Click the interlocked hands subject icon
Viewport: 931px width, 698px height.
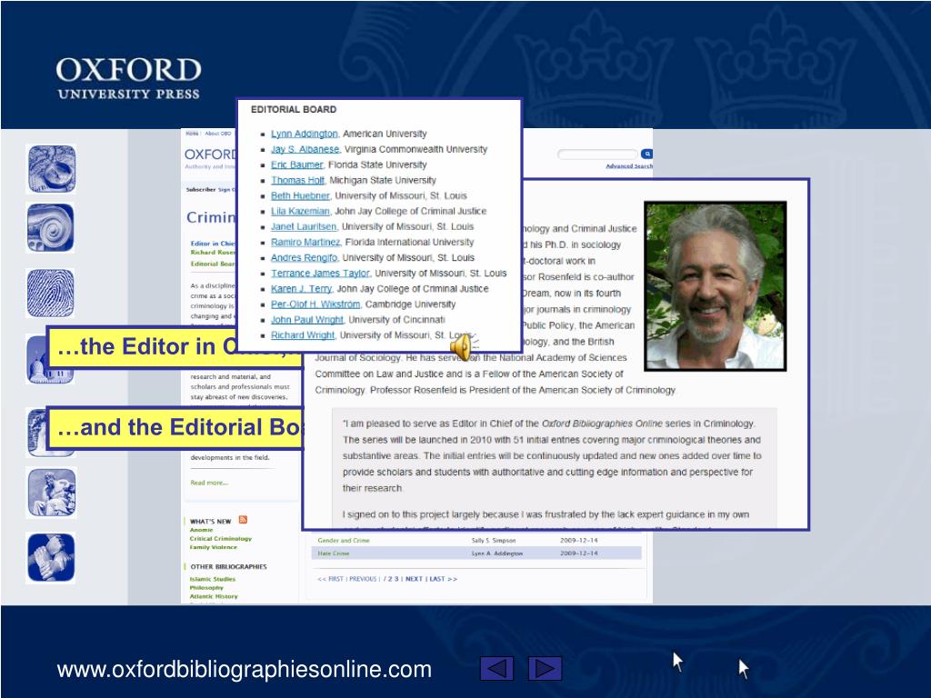[51, 557]
